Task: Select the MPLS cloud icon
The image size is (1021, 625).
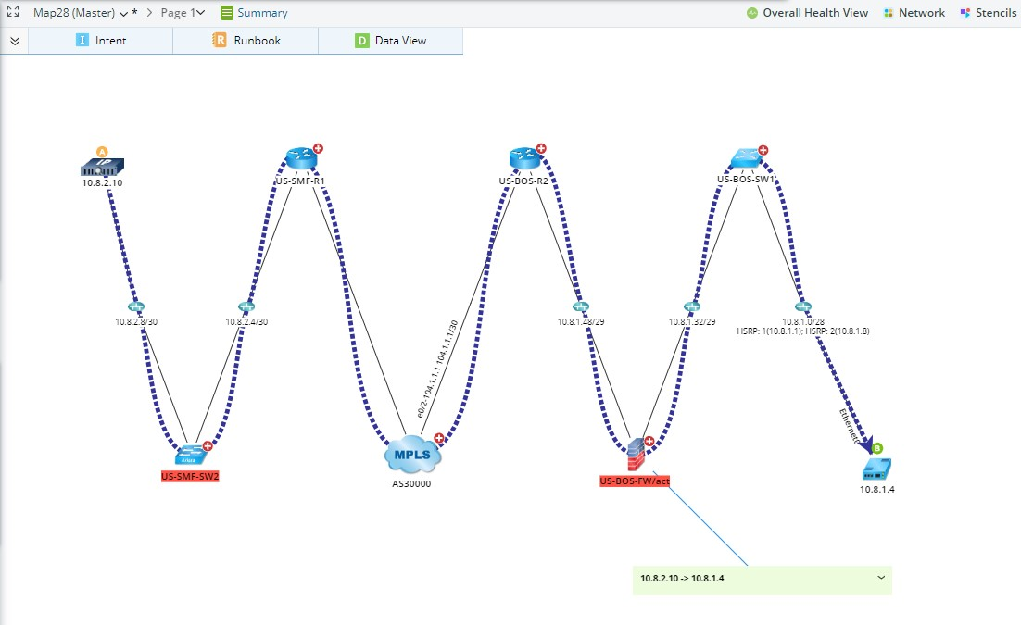Action: [x=413, y=455]
